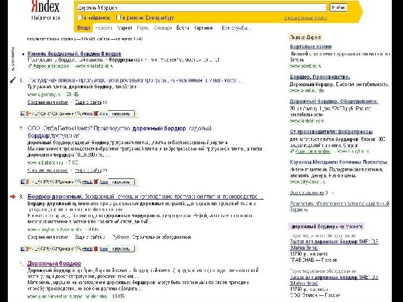The height and width of the screenshot is (302, 403).
Task: Click the Я TIC indicator under the tpstroy result
Action: pyautogui.click(x=32, y=114)
